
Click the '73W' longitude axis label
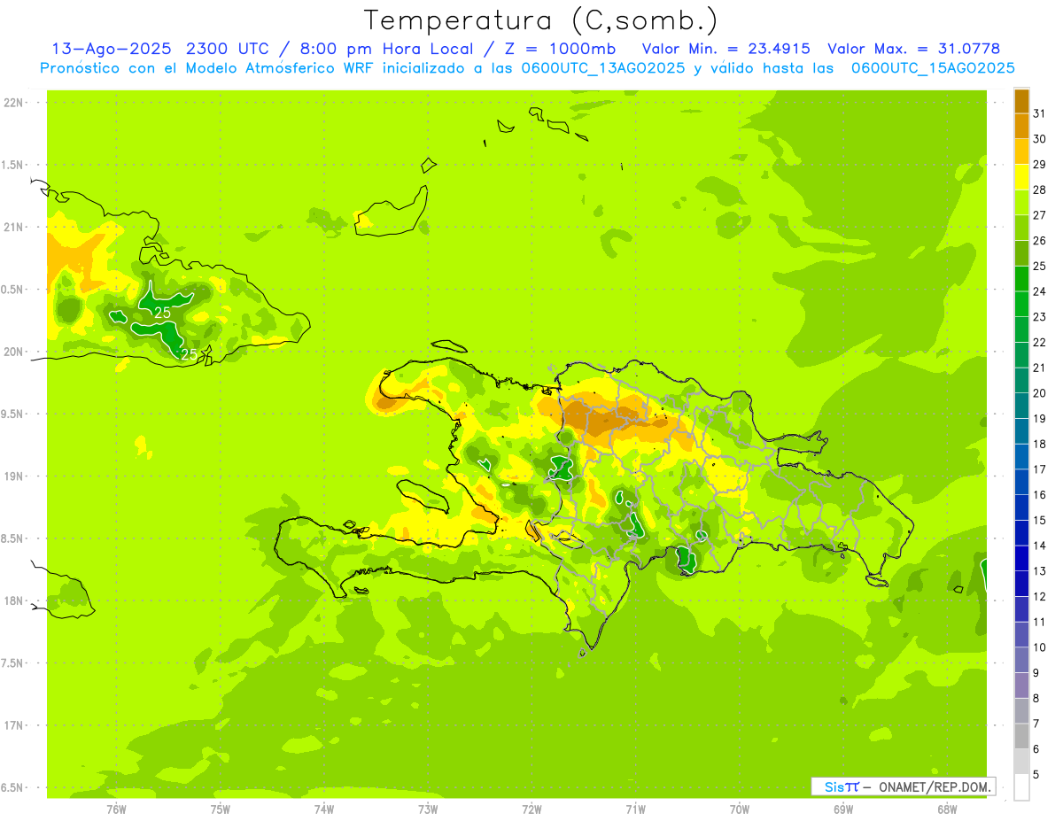tap(428, 809)
